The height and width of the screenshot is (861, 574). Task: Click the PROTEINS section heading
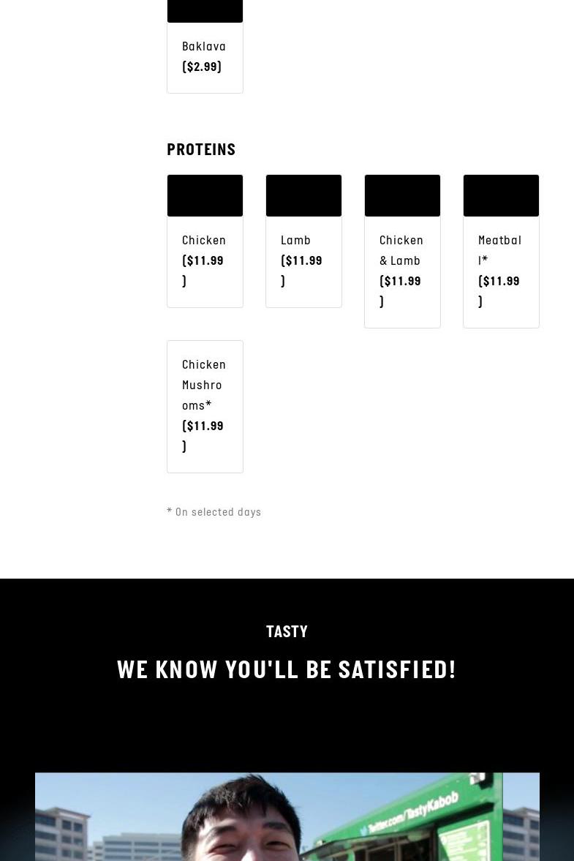[x=201, y=150]
